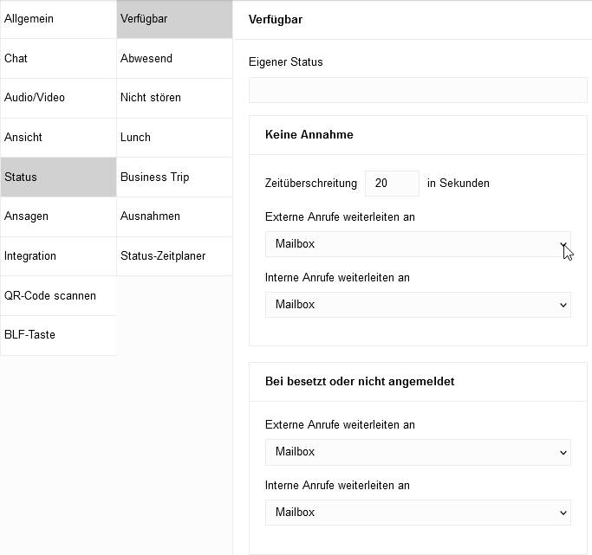This screenshot has height=555, width=592.
Task: Open the Ausnahmen settings
Action: pyautogui.click(x=174, y=216)
